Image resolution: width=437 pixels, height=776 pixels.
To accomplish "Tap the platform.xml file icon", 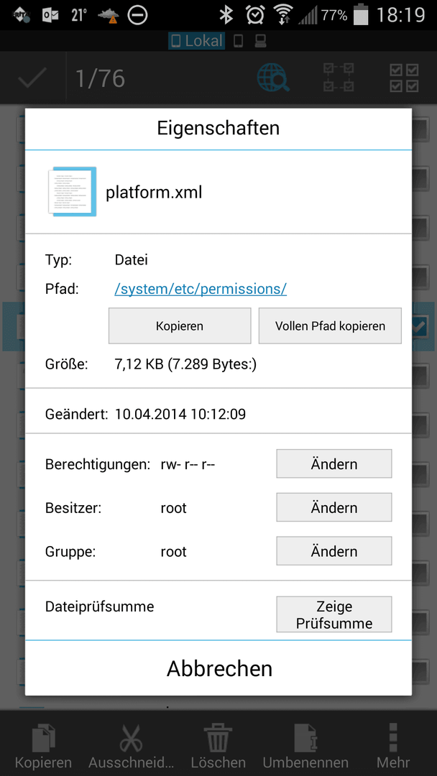I will point(73,192).
